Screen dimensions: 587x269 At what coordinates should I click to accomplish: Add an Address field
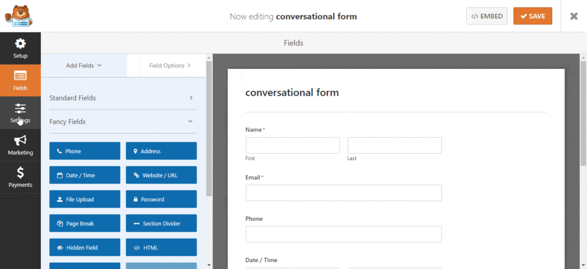coord(161,151)
